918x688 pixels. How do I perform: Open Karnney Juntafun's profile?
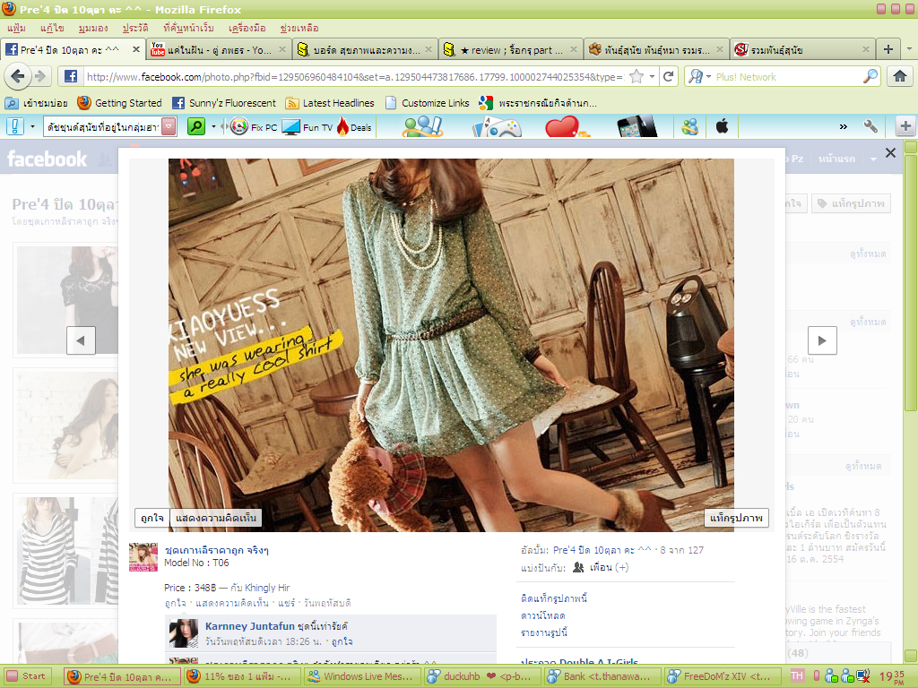pyautogui.click(x=249, y=626)
